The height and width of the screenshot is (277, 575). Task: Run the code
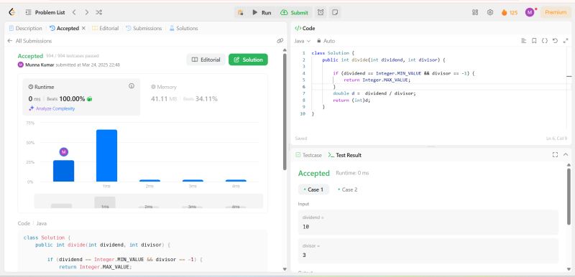(x=262, y=12)
